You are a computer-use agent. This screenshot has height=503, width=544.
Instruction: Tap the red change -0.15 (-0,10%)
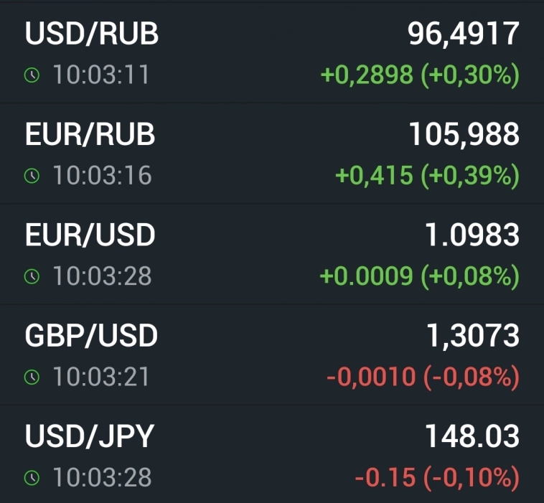point(436,477)
